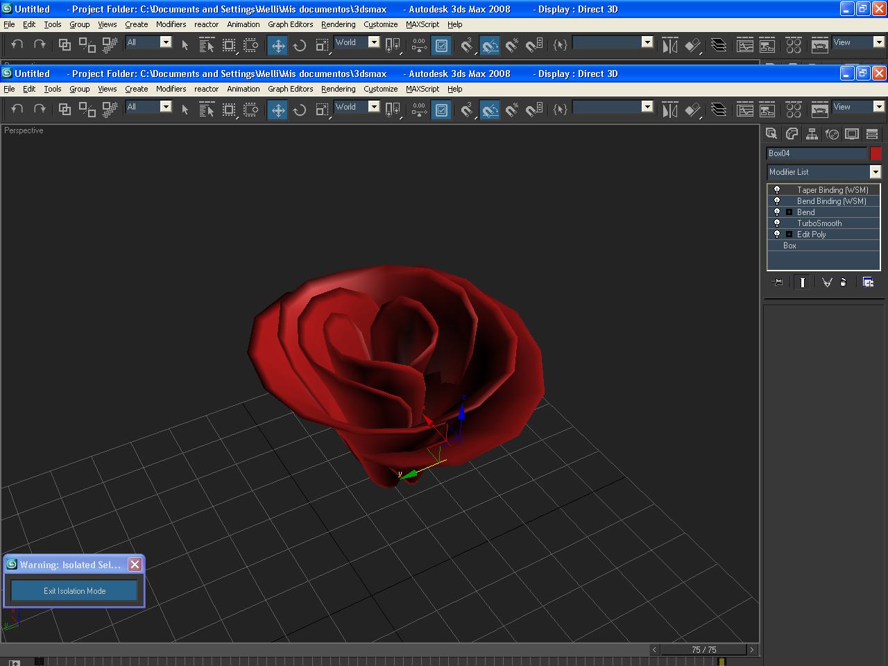Click Use Pivot Point Center in front window
The image size is (888, 666).
(393, 110)
